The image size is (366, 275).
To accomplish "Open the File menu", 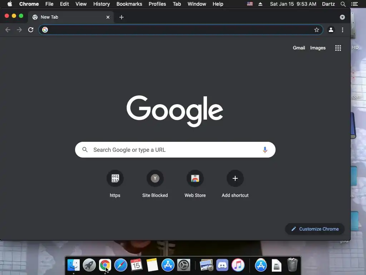I will coord(49,4).
